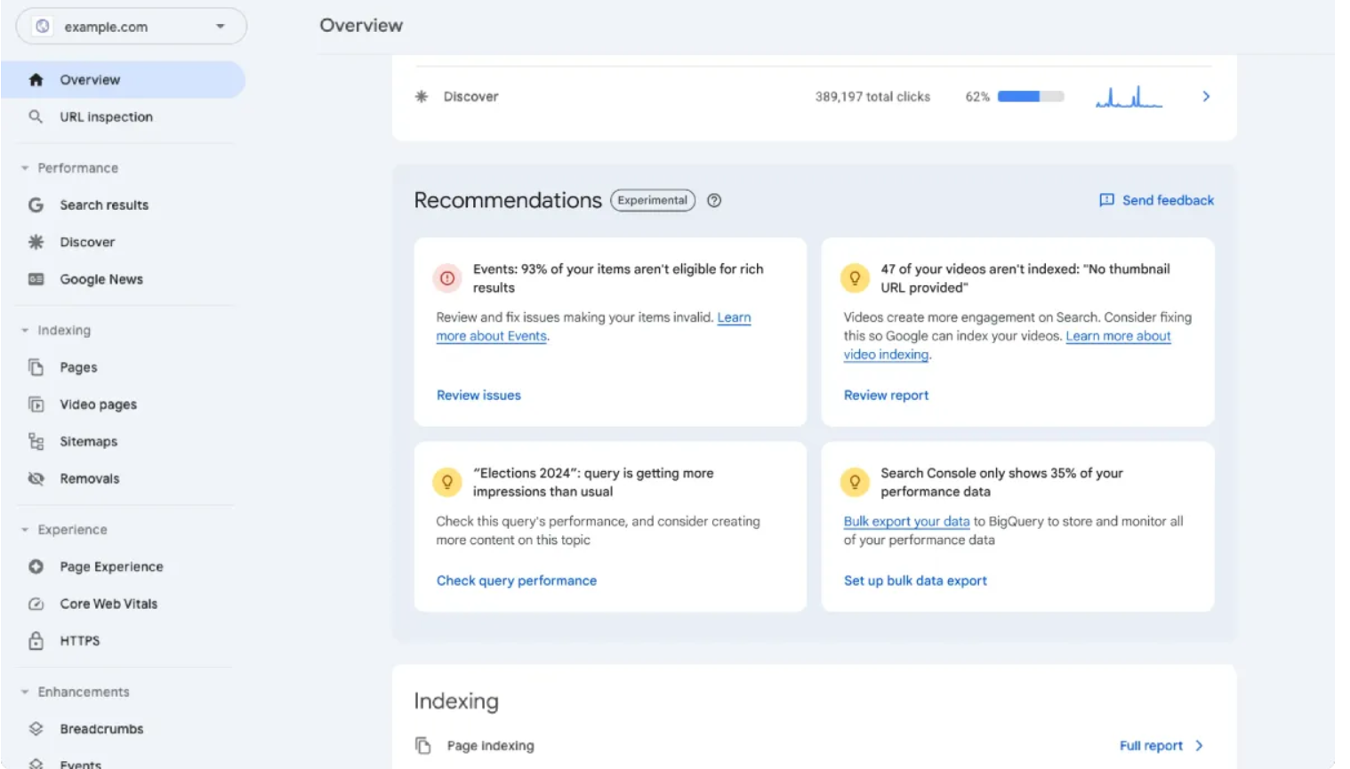The width and height of the screenshot is (1350, 769).
Task: Click the Google News icon in sidebar
Action: pyautogui.click(x=36, y=279)
